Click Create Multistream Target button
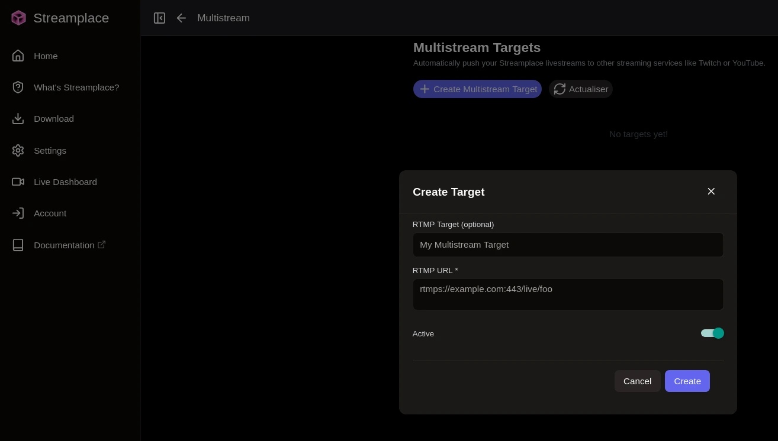The image size is (778, 441). 477,89
